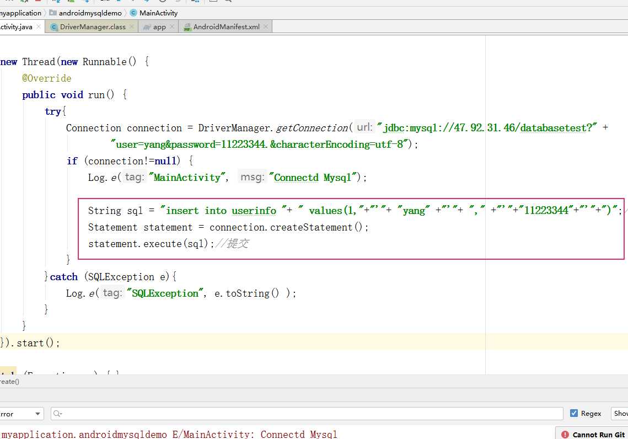The width and height of the screenshot is (628, 439).
Task: Click 'connection.createStatement()' line
Action: 228,227
